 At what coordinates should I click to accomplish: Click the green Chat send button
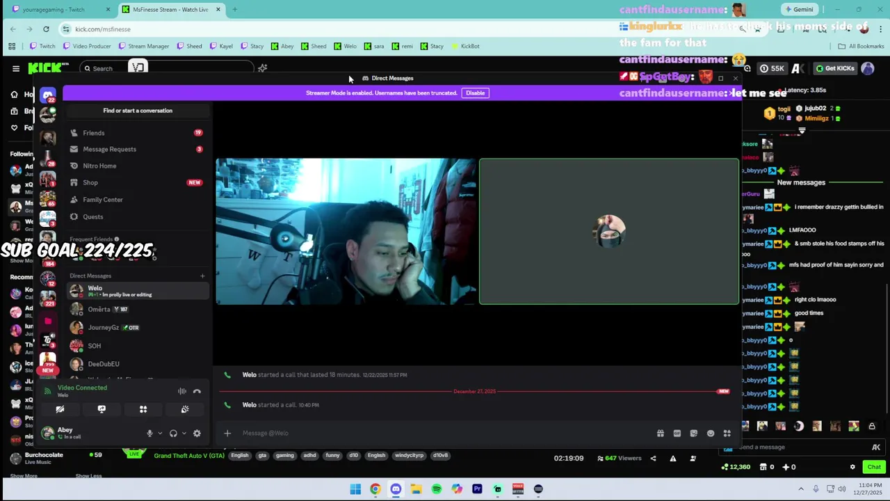[874, 467]
